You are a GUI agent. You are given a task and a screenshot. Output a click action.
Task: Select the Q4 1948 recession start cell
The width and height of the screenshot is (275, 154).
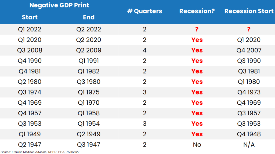pyautogui.click(x=249, y=134)
